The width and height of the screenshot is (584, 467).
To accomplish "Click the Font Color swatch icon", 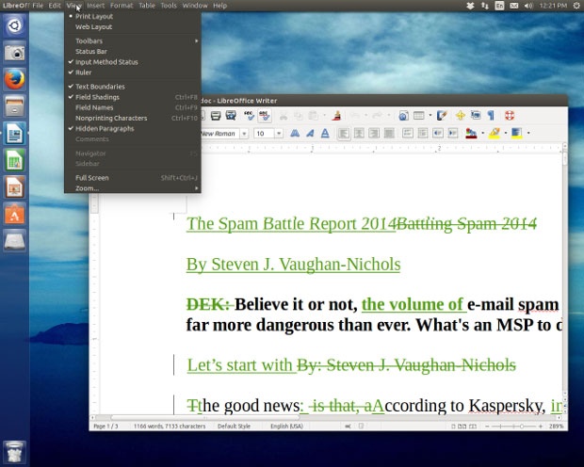I will (471, 134).
